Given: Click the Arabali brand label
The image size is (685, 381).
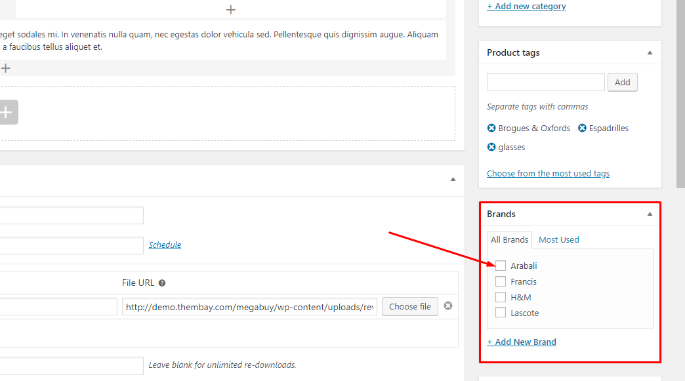Looking at the screenshot, I should [524, 266].
